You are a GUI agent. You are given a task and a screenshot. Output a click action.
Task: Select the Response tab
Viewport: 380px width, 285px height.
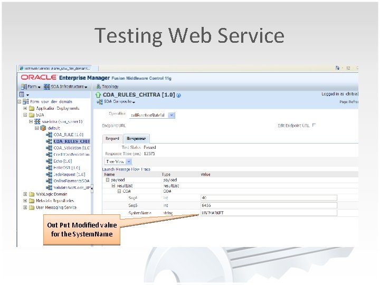[136, 138]
